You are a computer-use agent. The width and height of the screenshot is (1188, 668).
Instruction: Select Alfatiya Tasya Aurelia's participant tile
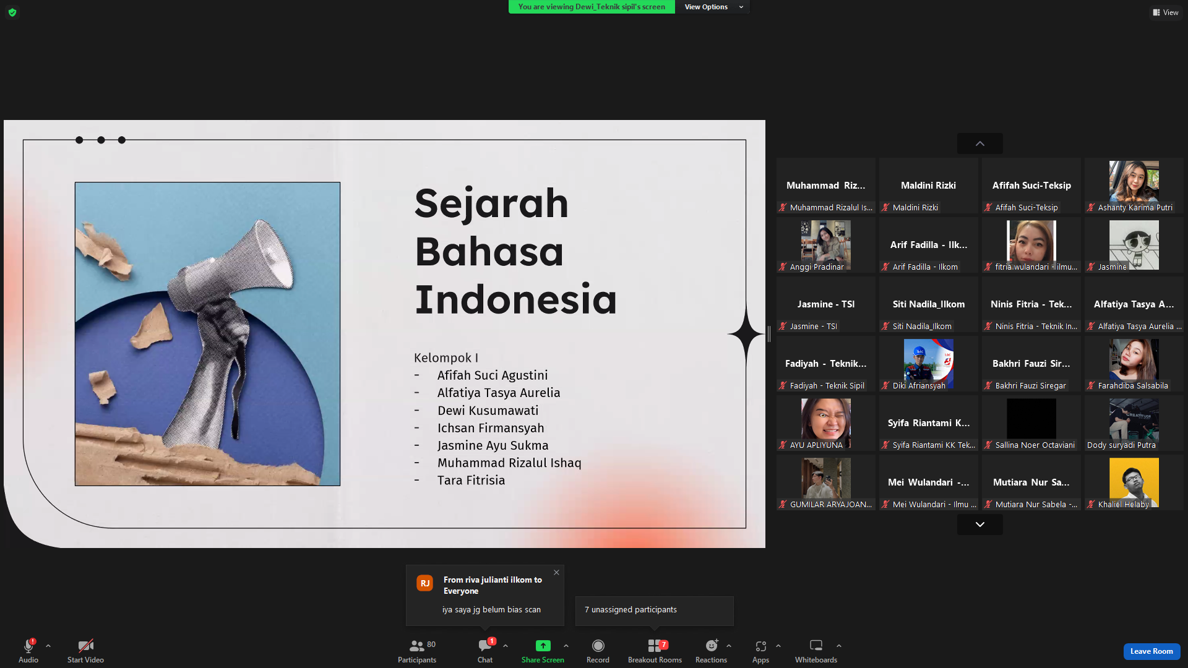tap(1134, 304)
